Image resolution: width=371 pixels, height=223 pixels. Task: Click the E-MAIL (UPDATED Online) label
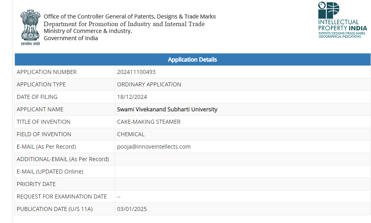point(50,172)
